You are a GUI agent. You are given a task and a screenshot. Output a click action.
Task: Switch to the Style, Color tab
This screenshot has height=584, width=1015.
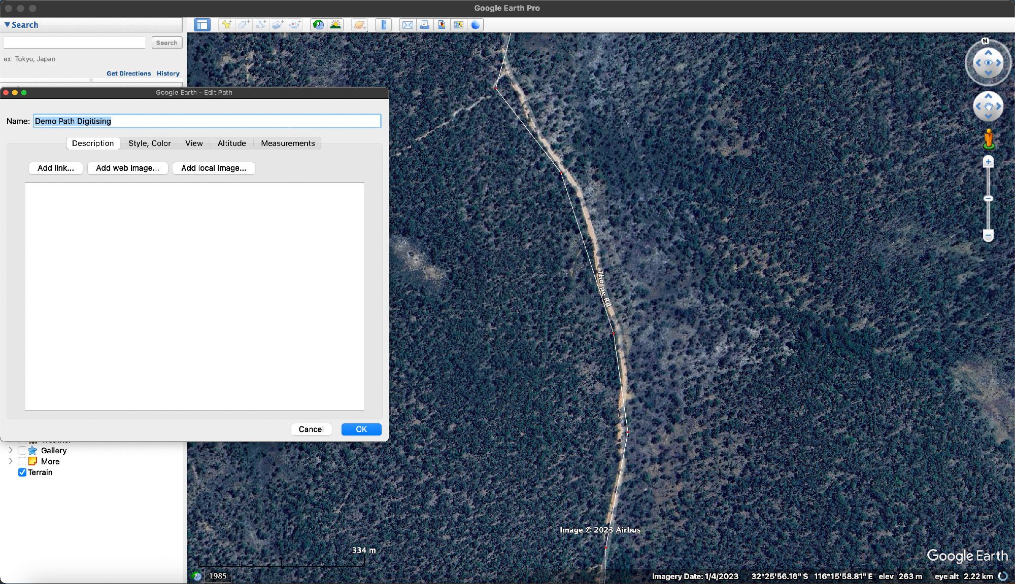point(150,143)
